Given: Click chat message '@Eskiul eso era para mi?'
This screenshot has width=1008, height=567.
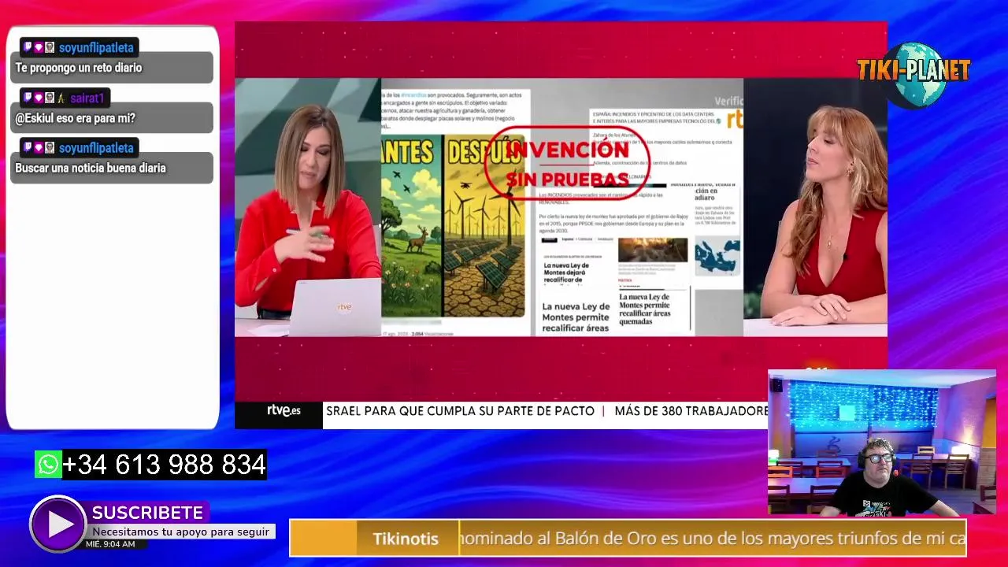Looking at the screenshot, I should click(x=76, y=118).
